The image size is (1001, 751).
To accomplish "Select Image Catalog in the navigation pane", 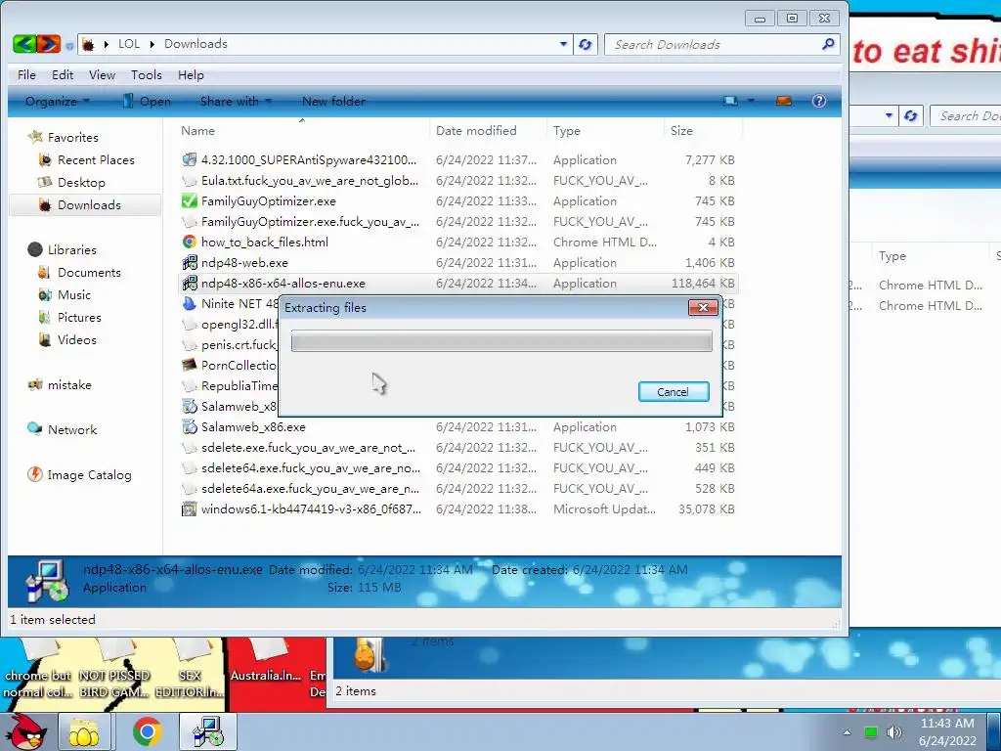I will 89,474.
